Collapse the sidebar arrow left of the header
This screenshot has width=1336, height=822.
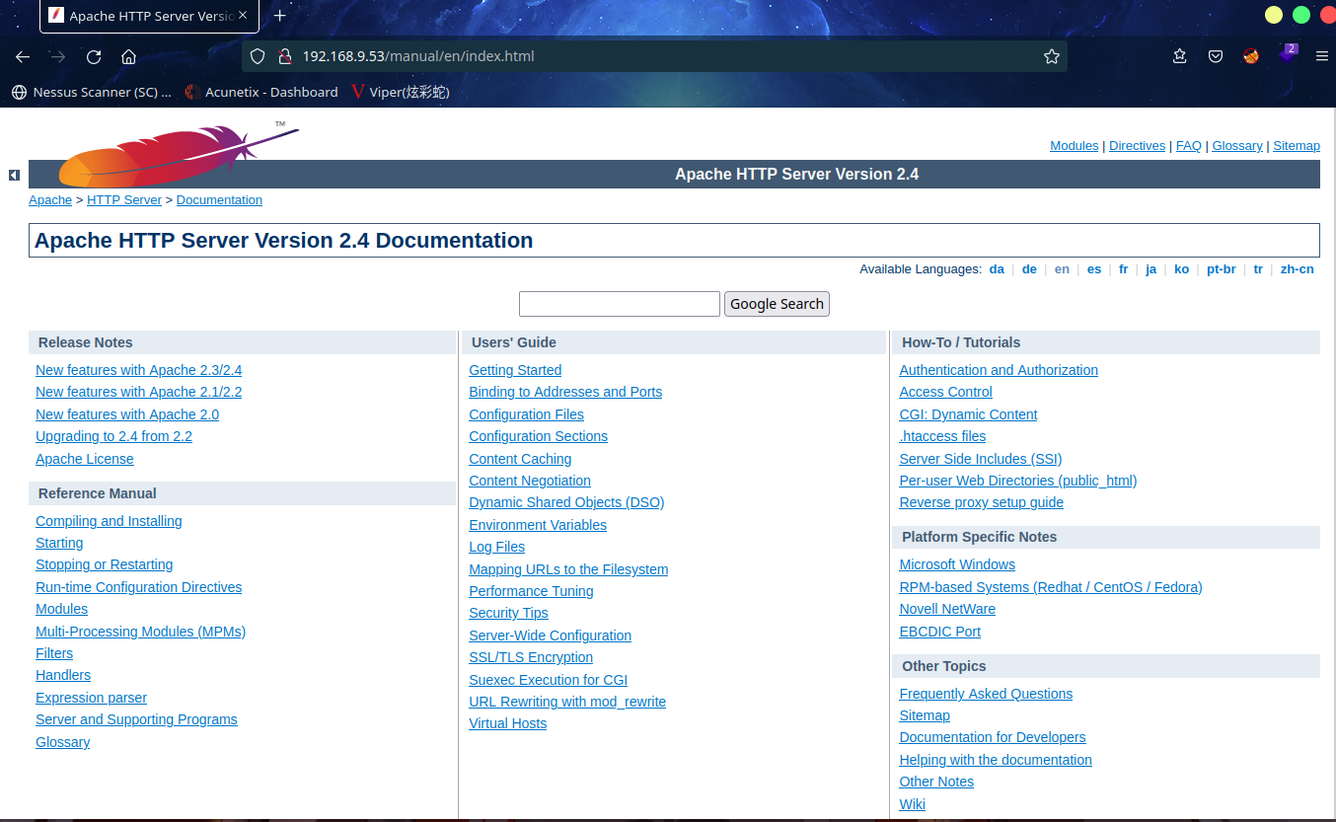coord(14,175)
